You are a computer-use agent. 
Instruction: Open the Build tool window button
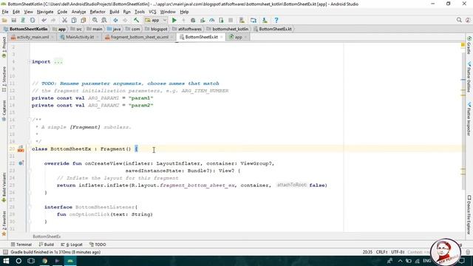click(47, 245)
